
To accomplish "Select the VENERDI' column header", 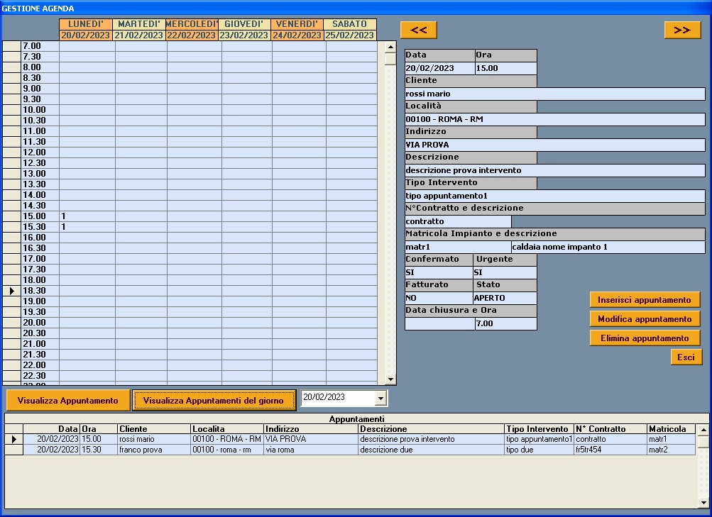I will [x=297, y=24].
